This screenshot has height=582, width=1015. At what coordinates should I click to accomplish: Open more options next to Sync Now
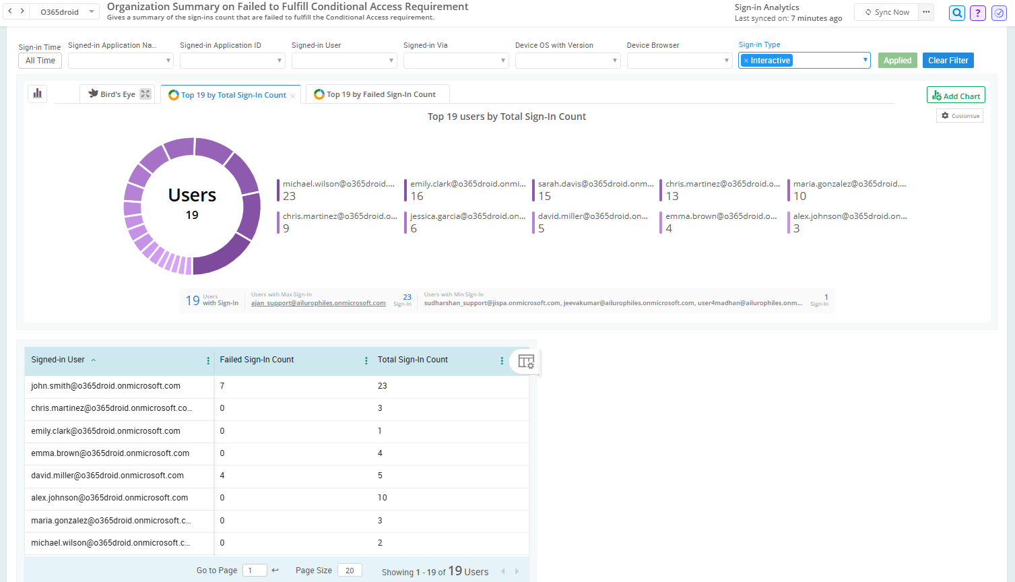(926, 12)
